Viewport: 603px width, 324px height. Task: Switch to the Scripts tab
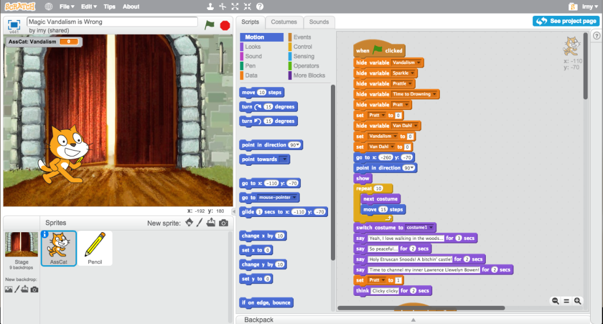click(x=250, y=22)
